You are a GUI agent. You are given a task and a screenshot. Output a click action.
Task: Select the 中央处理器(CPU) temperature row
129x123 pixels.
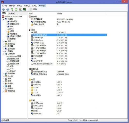coord(69,35)
